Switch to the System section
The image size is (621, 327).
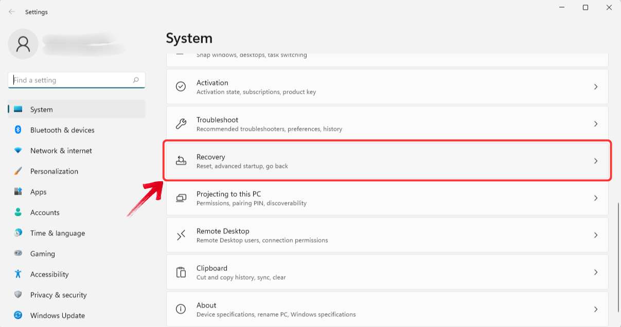click(x=41, y=109)
